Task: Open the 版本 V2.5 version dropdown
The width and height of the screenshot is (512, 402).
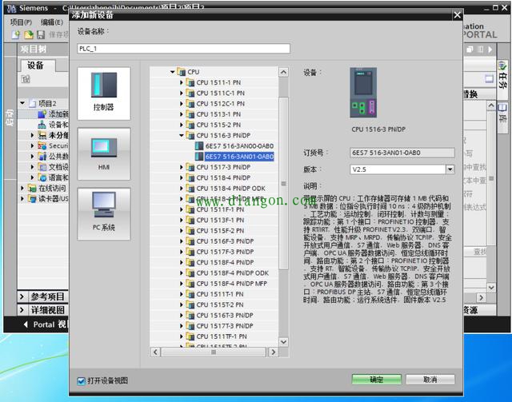Action: [450, 169]
